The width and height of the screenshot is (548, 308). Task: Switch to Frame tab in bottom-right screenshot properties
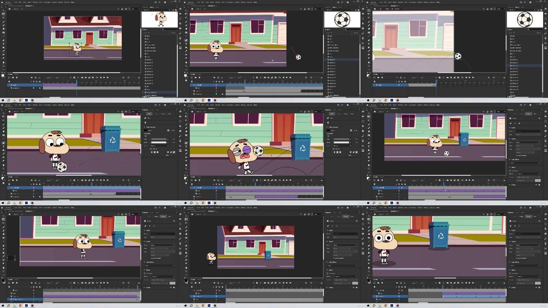point(528,217)
